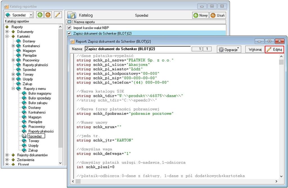Viewport: 288px width, 188px height.
Task: Select the Zestawienia tree item label
Action: click(x=26, y=160)
